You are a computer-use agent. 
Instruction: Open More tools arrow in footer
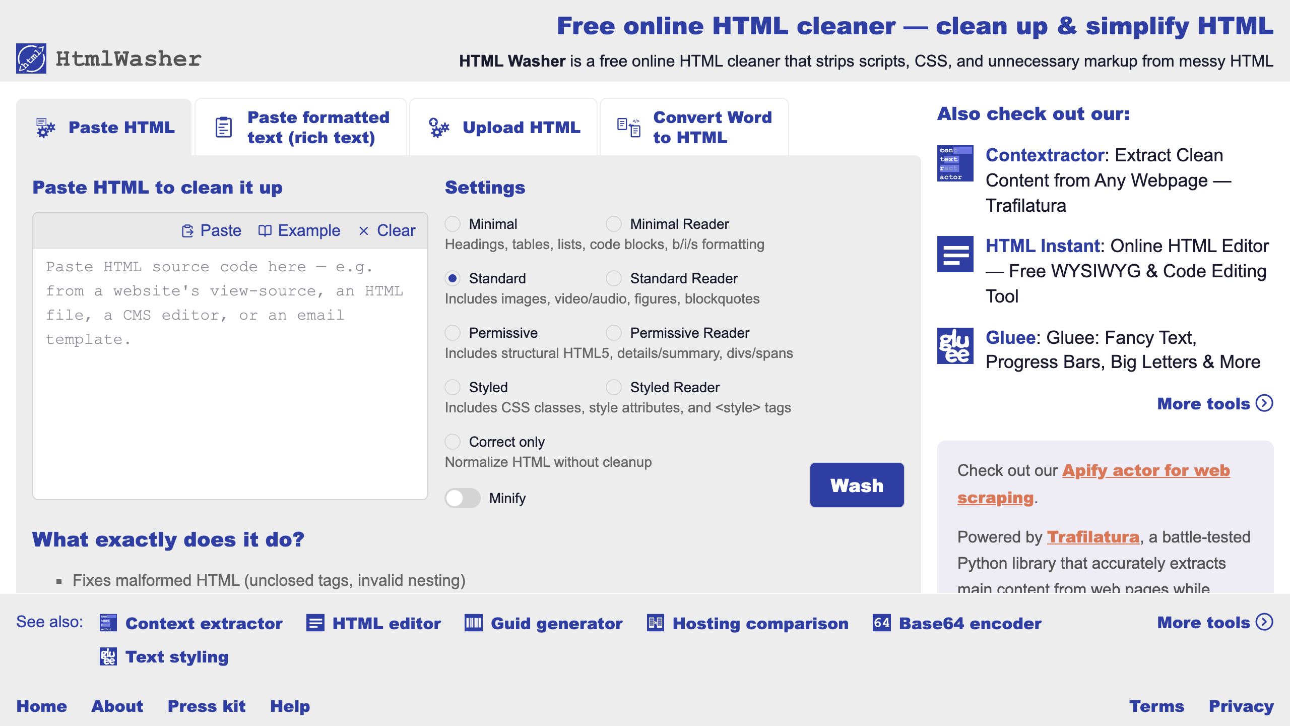click(1264, 622)
